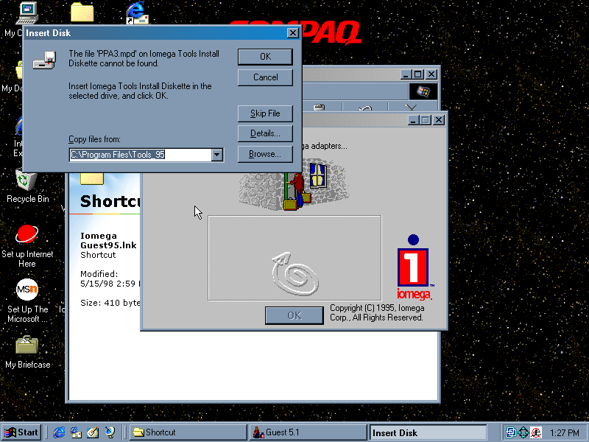Launch Outlook Express from the Quick Launch bar

coord(76,432)
